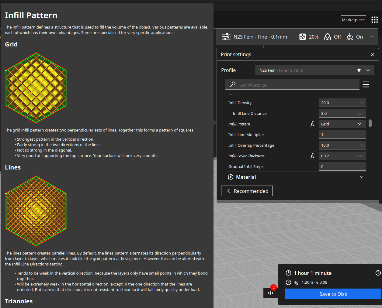
Task: Open the application switcher grid icon
Action: coord(374,20)
